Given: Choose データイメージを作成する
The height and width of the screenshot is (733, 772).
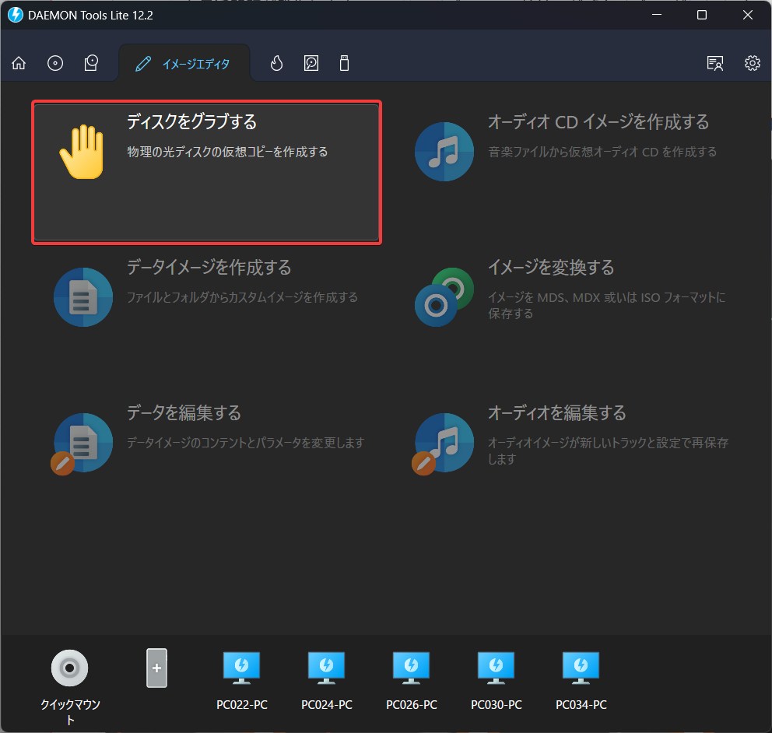Looking at the screenshot, I should pyautogui.click(x=209, y=268).
